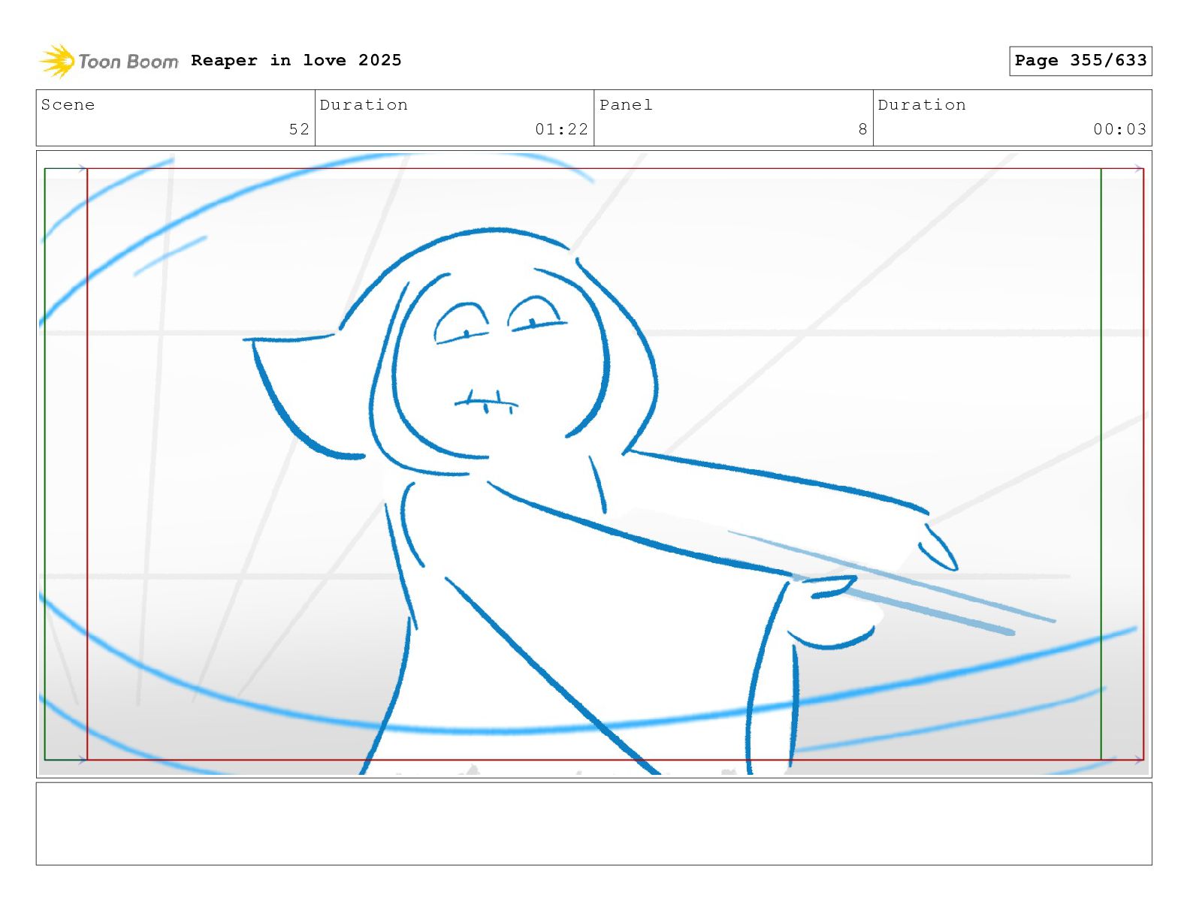Screen dimensions: 1190x919
Task: Click the empty notes box below the panel
Action: (593, 824)
